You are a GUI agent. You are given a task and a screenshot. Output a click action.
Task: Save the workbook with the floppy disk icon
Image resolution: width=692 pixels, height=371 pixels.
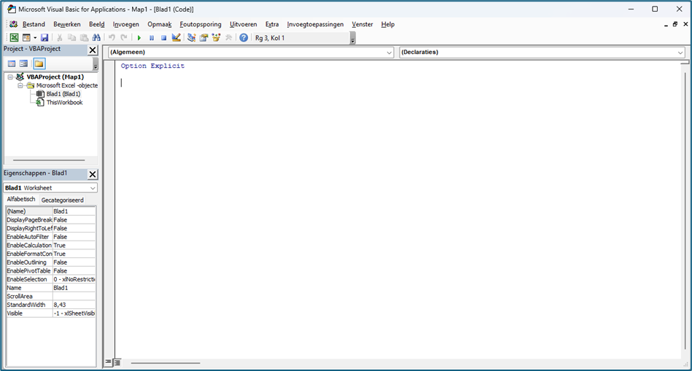coord(44,38)
